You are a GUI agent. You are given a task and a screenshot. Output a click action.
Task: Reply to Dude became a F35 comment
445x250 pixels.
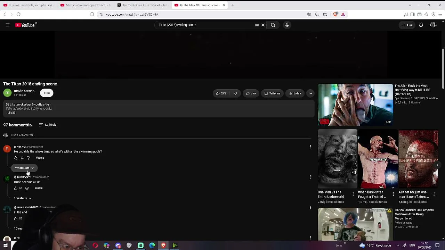pos(38,188)
